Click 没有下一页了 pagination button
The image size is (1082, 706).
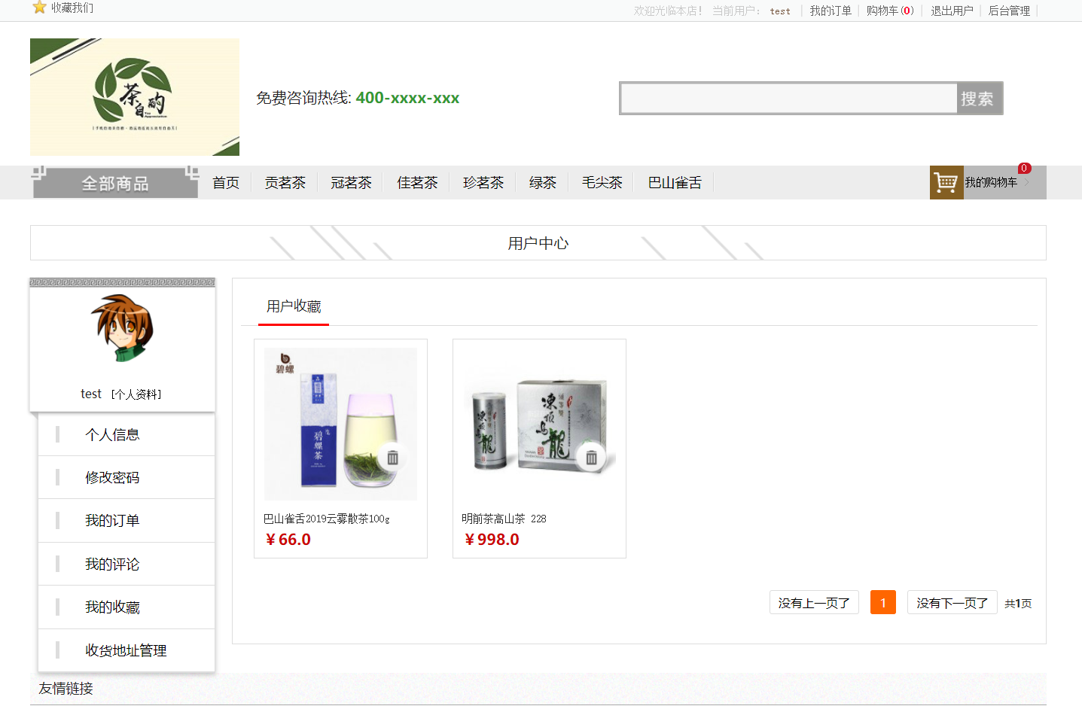click(952, 602)
